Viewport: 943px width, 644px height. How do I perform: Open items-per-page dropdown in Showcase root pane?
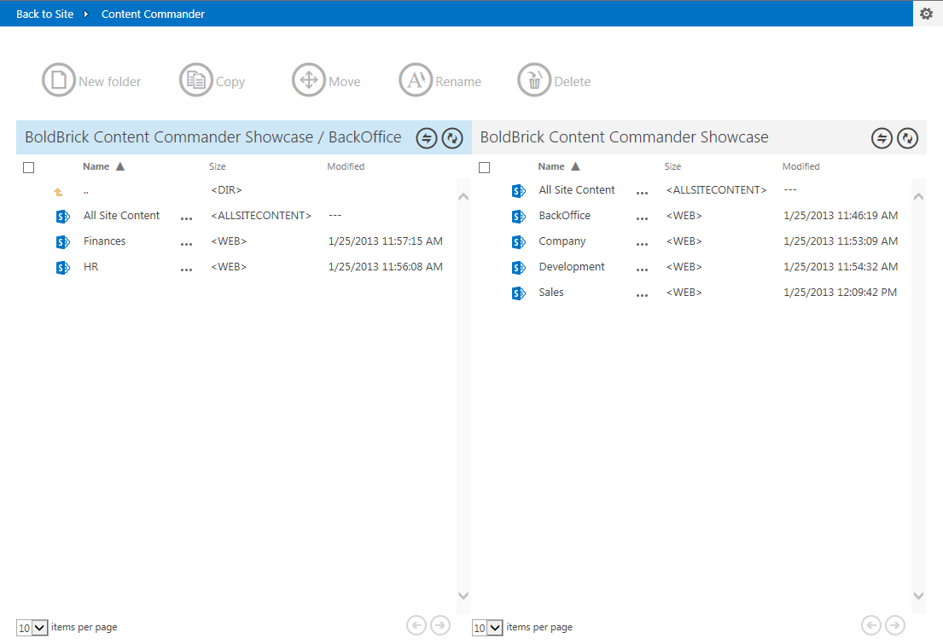tap(487, 628)
